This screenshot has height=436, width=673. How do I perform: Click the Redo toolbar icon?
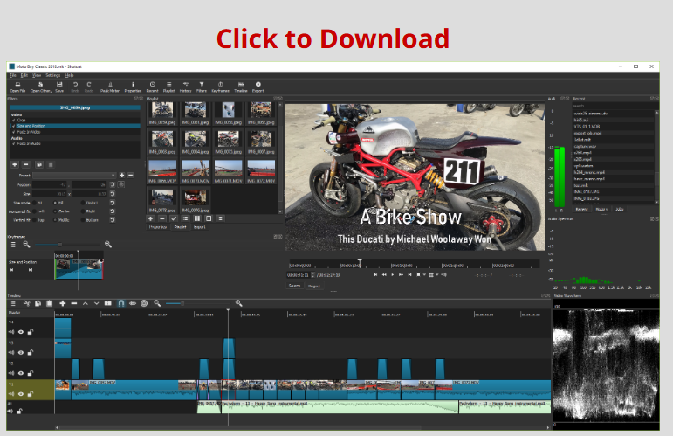coord(89,87)
